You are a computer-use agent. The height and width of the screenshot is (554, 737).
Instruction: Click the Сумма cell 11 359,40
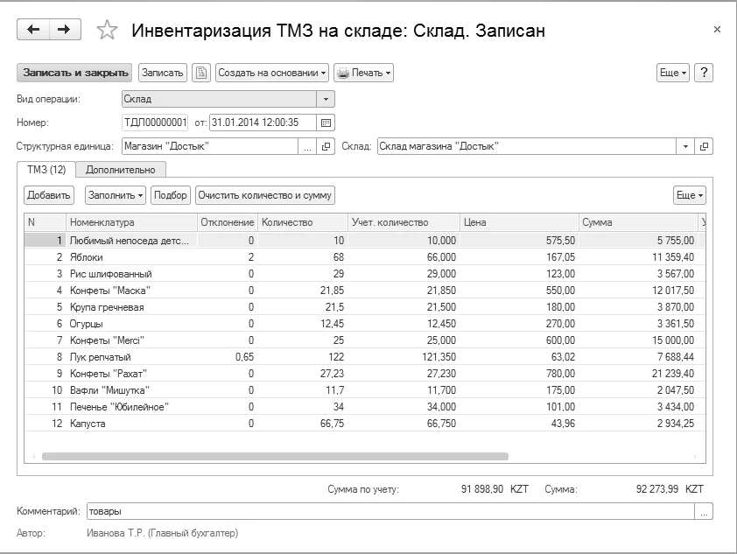(x=638, y=257)
